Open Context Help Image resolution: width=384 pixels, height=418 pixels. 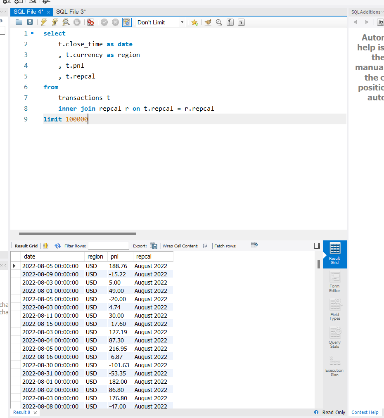point(365,412)
